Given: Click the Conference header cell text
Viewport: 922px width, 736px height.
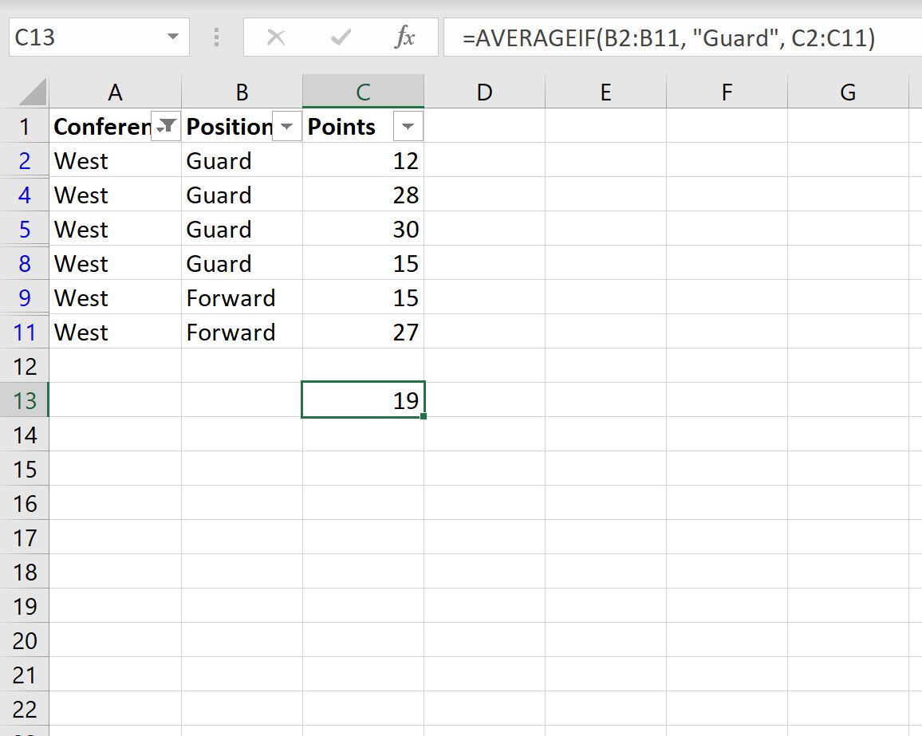Looking at the screenshot, I should [x=102, y=127].
